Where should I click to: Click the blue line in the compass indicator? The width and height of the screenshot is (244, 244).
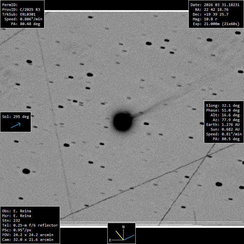pyautogui.click(x=129, y=237)
